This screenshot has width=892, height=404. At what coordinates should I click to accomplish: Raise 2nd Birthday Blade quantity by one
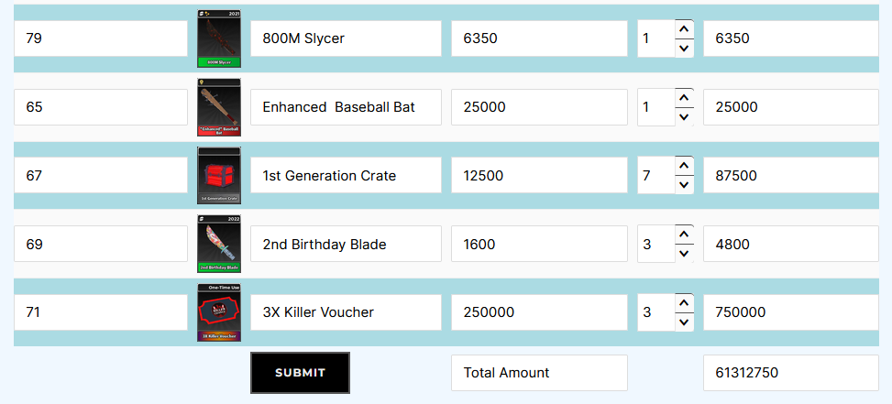(x=684, y=234)
